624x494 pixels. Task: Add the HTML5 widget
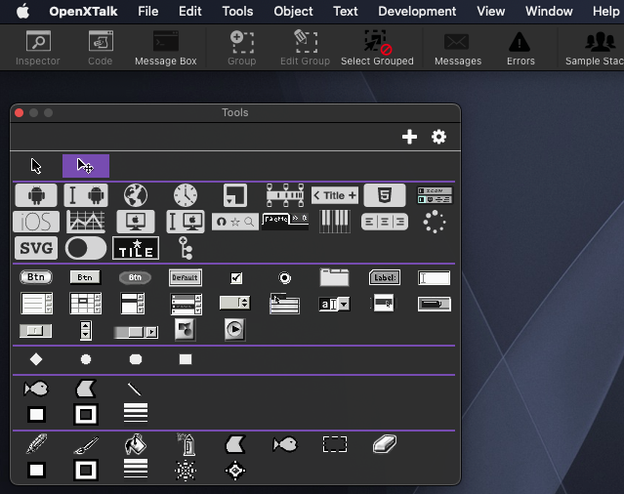tap(385, 195)
